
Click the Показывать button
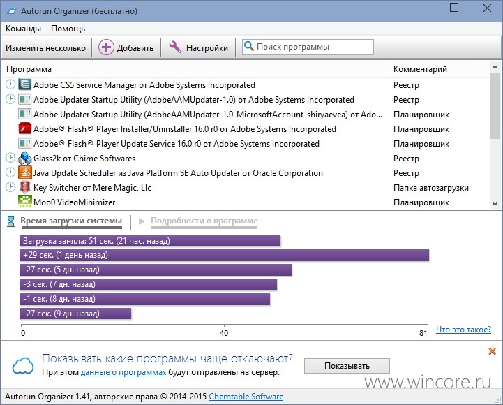[347, 366]
